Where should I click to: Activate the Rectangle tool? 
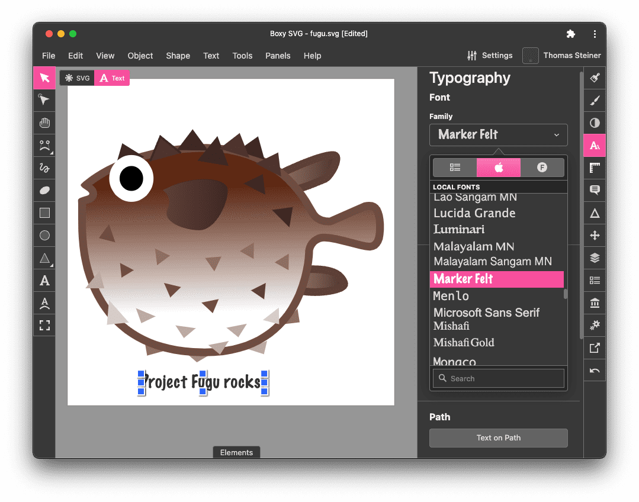click(x=44, y=213)
